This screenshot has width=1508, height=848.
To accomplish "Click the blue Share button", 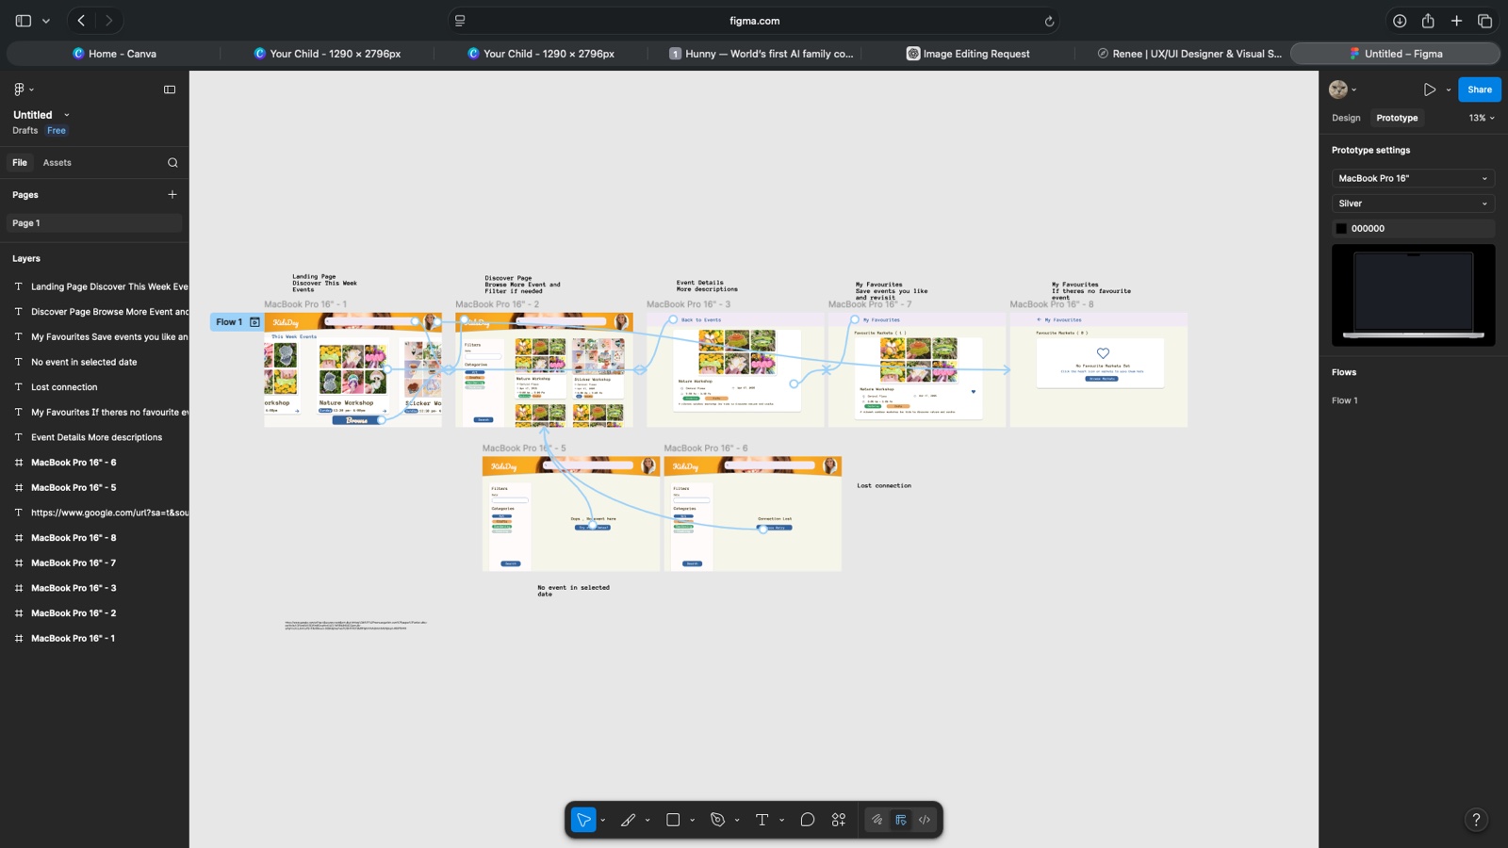I will [1479, 90].
